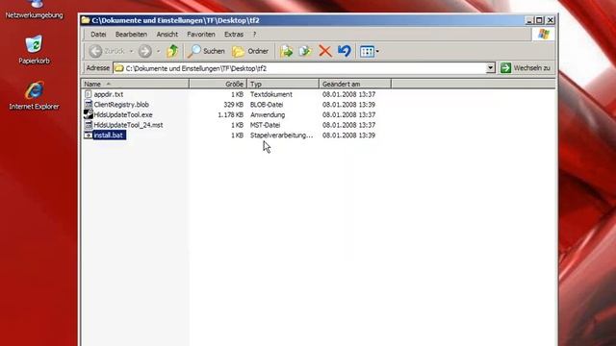This screenshot has height=346, width=616.
Task: Click the Move To folder icon
Action: click(x=287, y=51)
